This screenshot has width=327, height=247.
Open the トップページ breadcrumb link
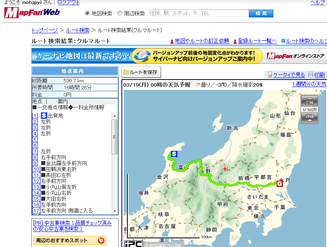coord(45,30)
